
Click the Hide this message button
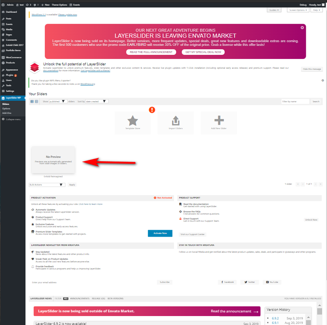coord(312,69)
